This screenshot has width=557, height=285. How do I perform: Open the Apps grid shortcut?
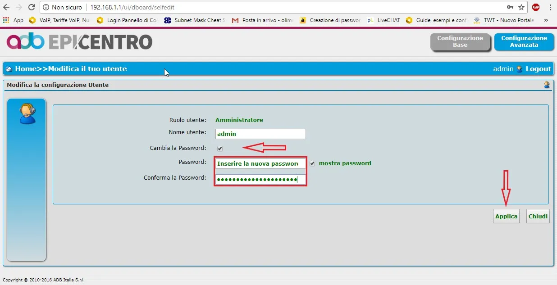pos(6,20)
